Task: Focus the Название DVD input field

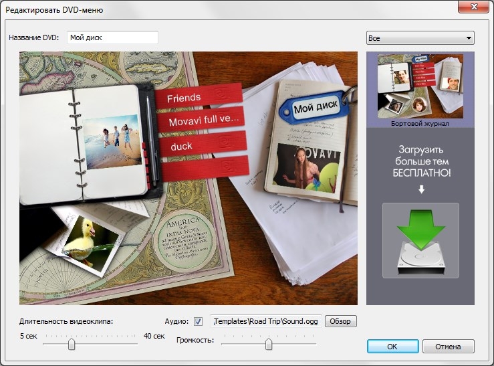Action: (112, 37)
